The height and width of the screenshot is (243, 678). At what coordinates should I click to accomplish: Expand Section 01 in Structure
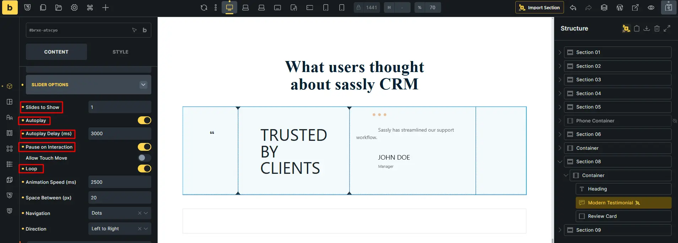[560, 52]
